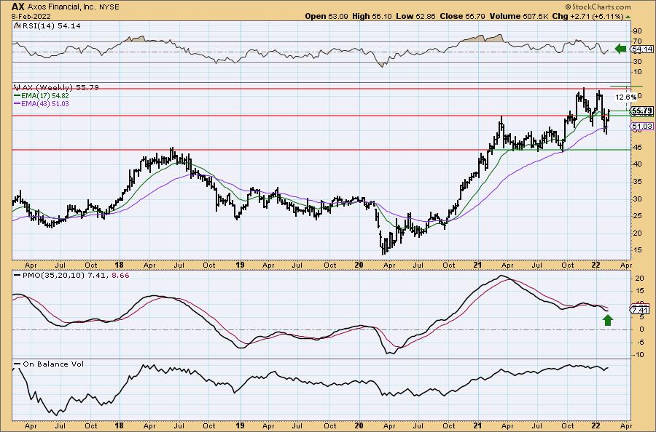Click the 35 level on price axis
656x432 pixels.
pyautogui.click(x=637, y=182)
